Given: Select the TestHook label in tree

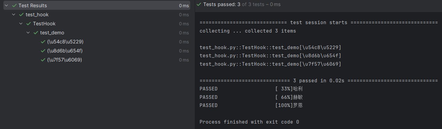Looking at the screenshot, I should tap(44, 24).
